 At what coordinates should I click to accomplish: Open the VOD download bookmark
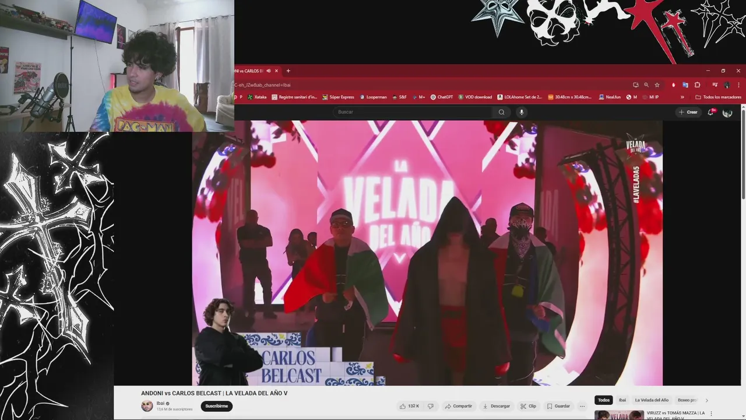pyautogui.click(x=475, y=97)
